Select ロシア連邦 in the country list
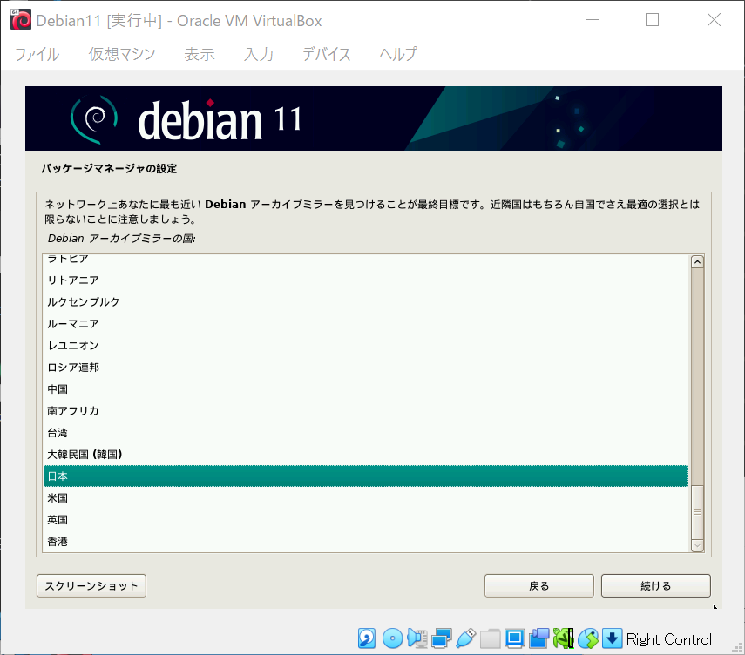 click(366, 368)
